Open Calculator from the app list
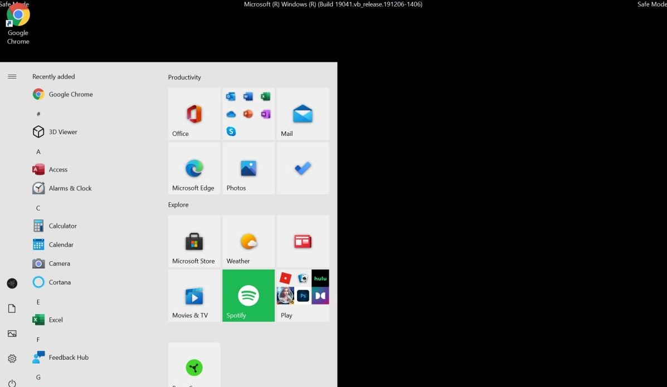This screenshot has width=667, height=387. [62, 226]
